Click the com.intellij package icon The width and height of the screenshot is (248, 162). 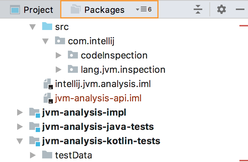pos(60,41)
